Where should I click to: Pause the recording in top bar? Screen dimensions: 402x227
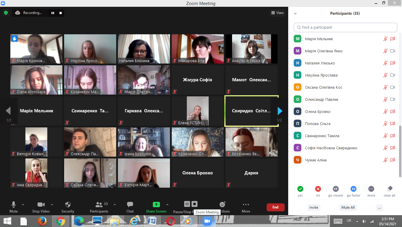pyautogui.click(x=53, y=13)
